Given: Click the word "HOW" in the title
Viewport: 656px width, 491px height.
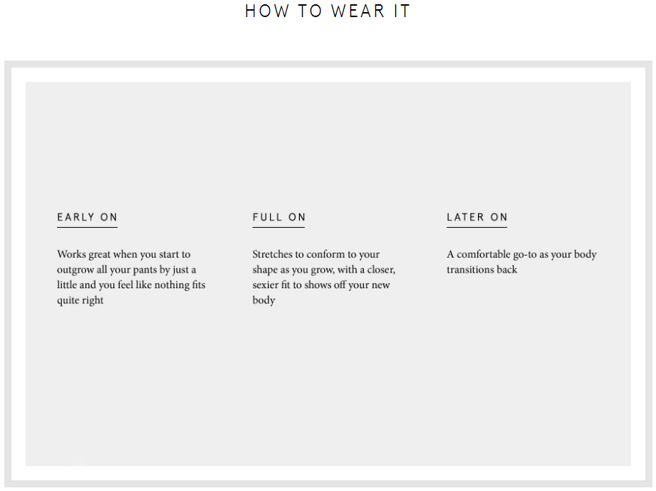Looking at the screenshot, I should click(267, 11).
